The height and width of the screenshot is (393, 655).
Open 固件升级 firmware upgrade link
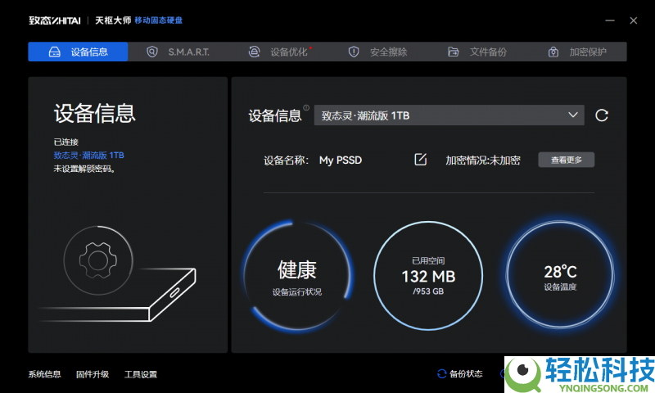[93, 374]
